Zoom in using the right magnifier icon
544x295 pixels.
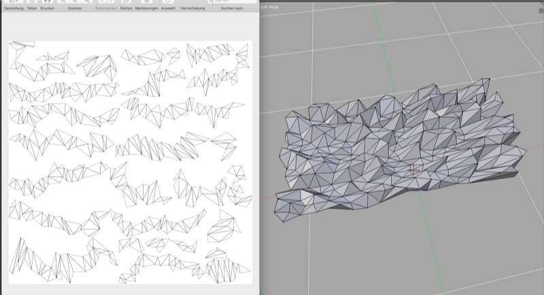(87, 3)
